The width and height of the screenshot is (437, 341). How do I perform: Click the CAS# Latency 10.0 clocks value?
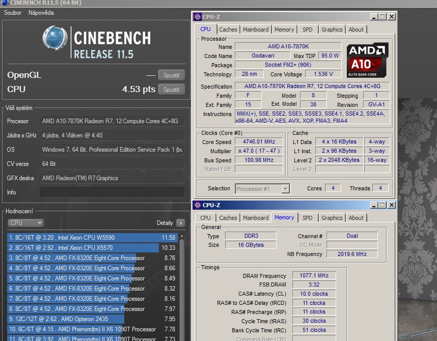[314, 294]
